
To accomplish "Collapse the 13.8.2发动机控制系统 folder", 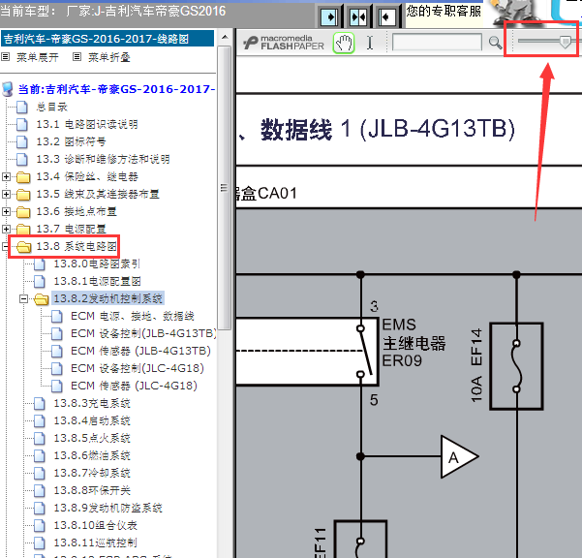I will coord(24,299).
